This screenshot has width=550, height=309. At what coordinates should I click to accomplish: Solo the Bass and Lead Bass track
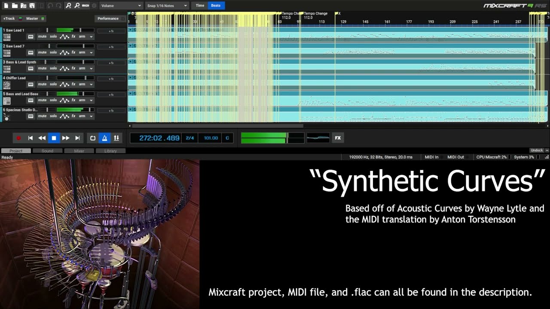click(x=53, y=100)
